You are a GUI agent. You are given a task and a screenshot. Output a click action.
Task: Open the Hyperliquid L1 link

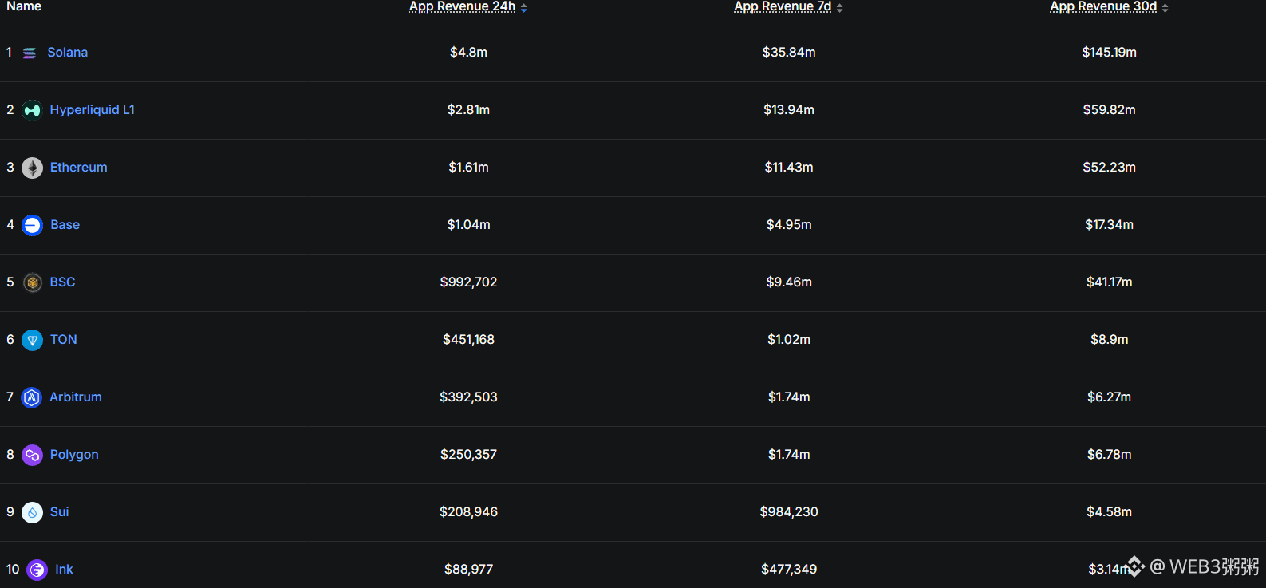click(x=92, y=110)
